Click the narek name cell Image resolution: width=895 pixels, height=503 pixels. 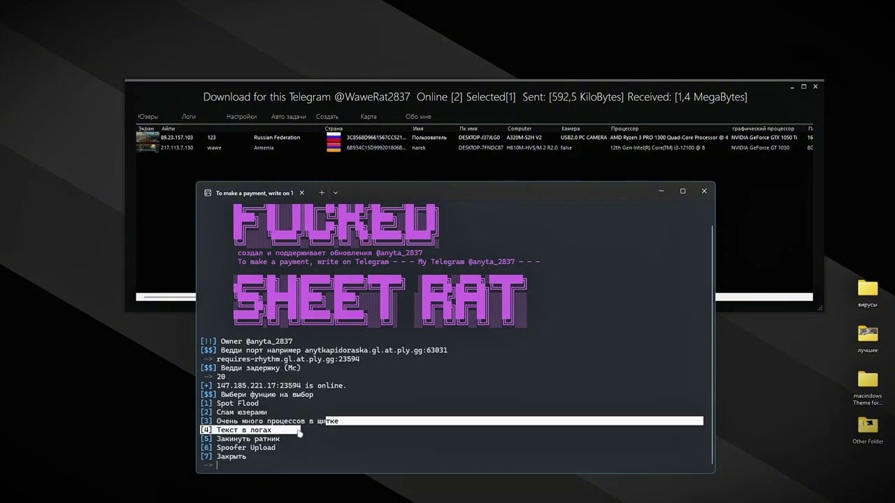(x=419, y=147)
